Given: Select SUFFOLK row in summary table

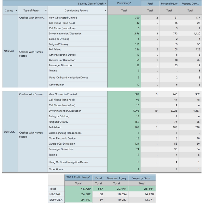Looking at the screenshot, I should pos(102,200).
